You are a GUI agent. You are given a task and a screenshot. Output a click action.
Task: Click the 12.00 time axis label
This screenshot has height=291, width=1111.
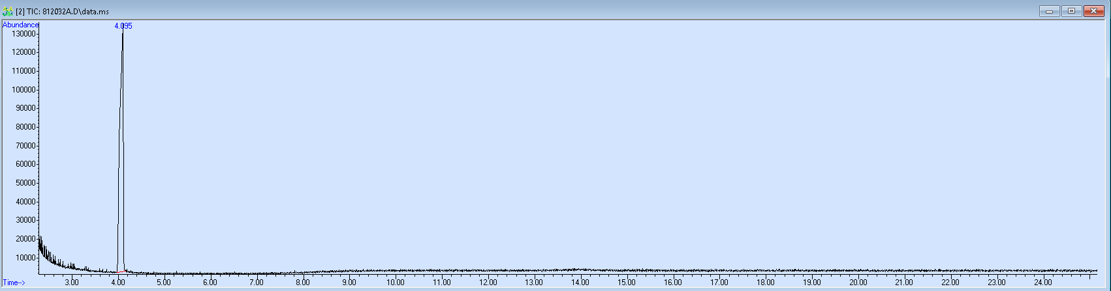coord(488,283)
